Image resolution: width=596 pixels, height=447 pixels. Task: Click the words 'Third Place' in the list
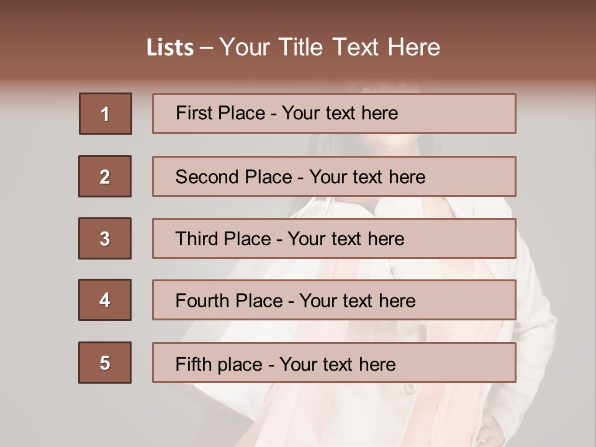223,238
